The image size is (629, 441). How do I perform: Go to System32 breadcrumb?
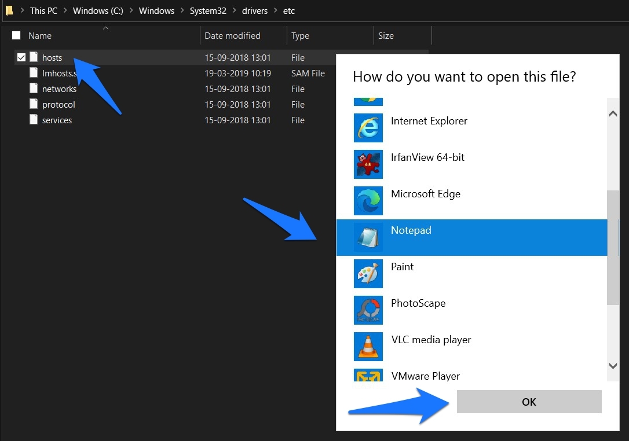click(208, 11)
